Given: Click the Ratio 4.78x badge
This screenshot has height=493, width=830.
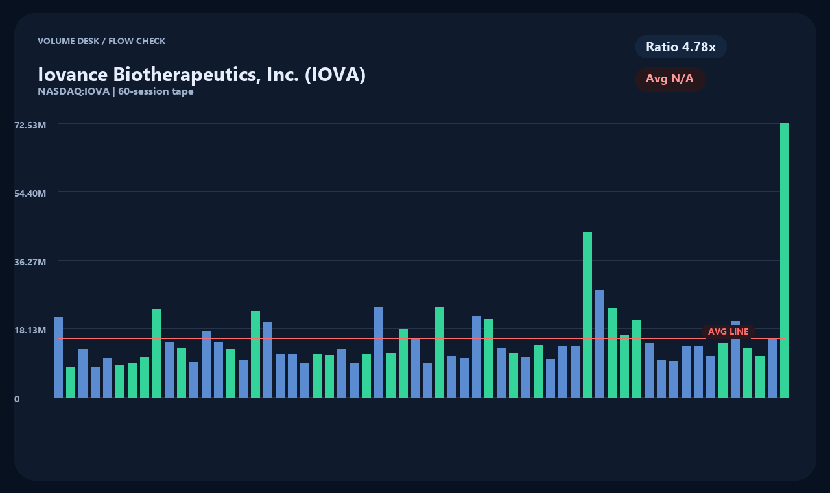Looking at the screenshot, I should (x=681, y=47).
